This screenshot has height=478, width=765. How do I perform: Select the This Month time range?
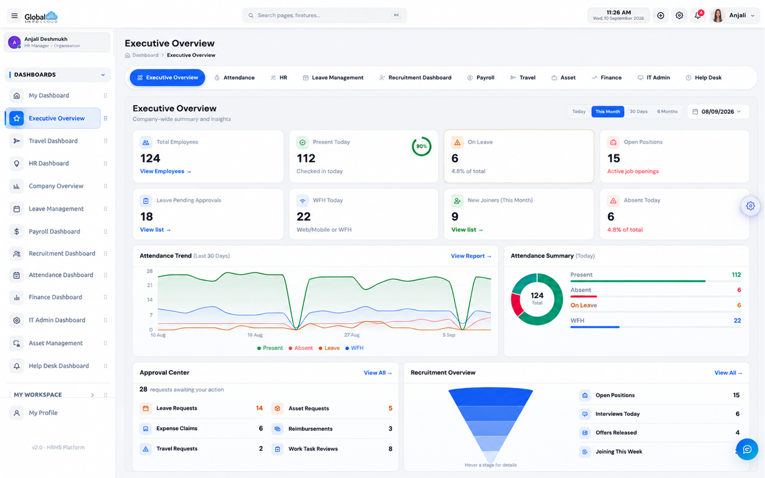(608, 111)
